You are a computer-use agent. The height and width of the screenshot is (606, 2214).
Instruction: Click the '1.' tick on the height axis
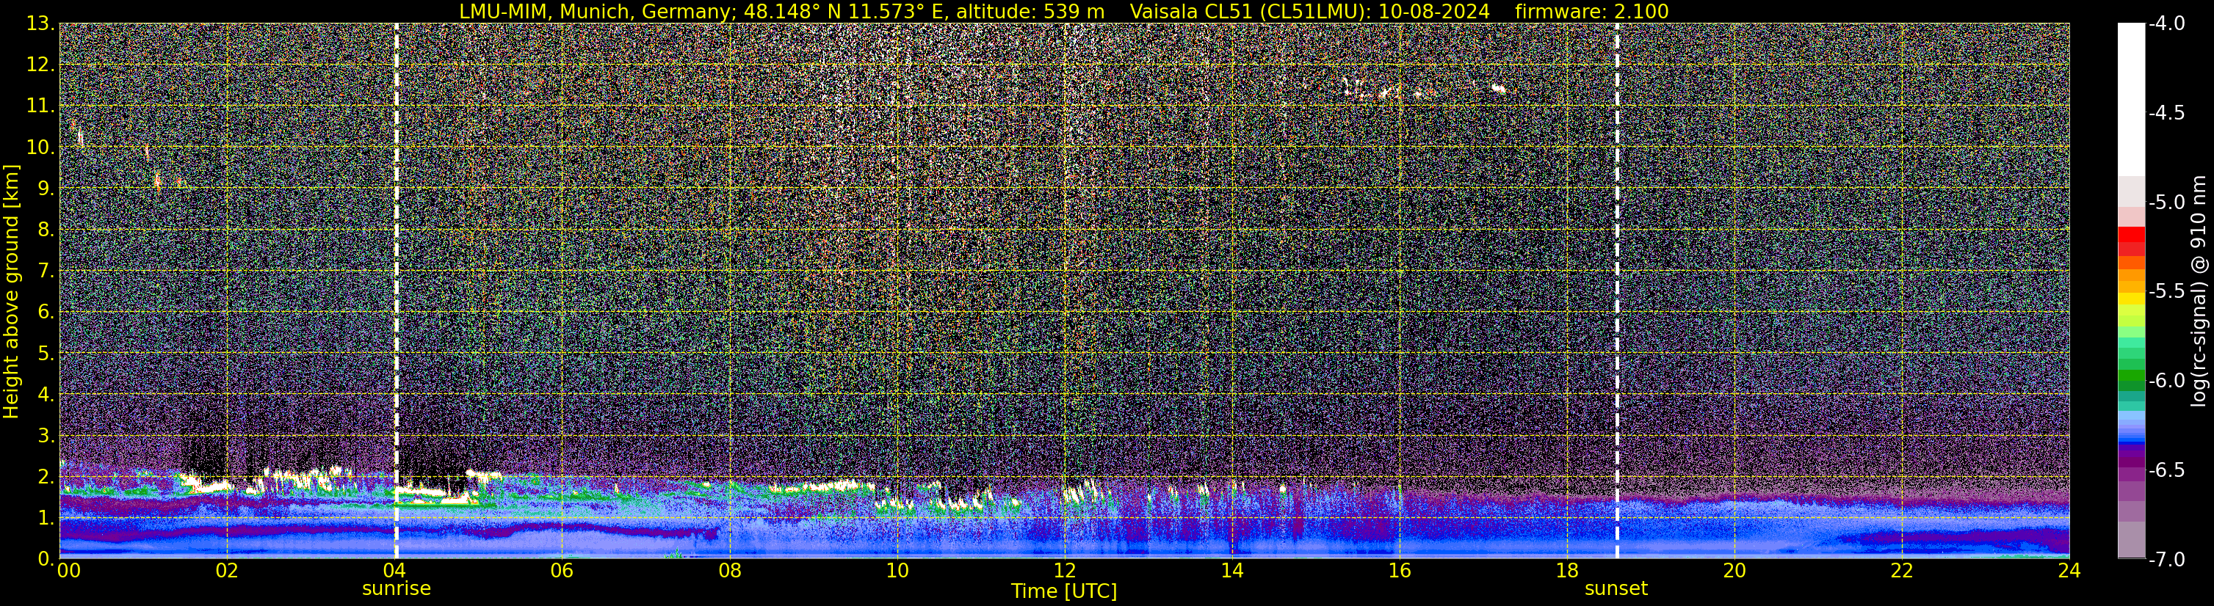[46, 517]
